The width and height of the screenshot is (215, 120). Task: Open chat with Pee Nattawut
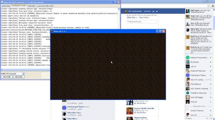tap(199, 84)
